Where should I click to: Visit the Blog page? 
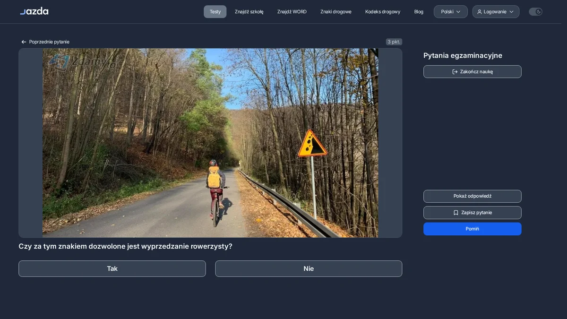coord(419,12)
